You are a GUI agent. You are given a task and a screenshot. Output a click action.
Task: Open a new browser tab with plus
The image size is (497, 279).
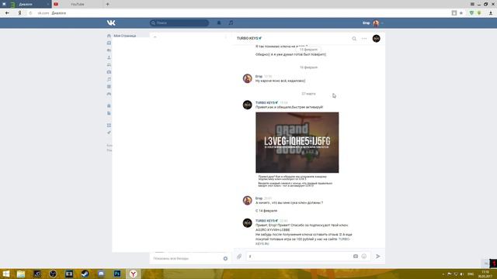tap(107, 4)
